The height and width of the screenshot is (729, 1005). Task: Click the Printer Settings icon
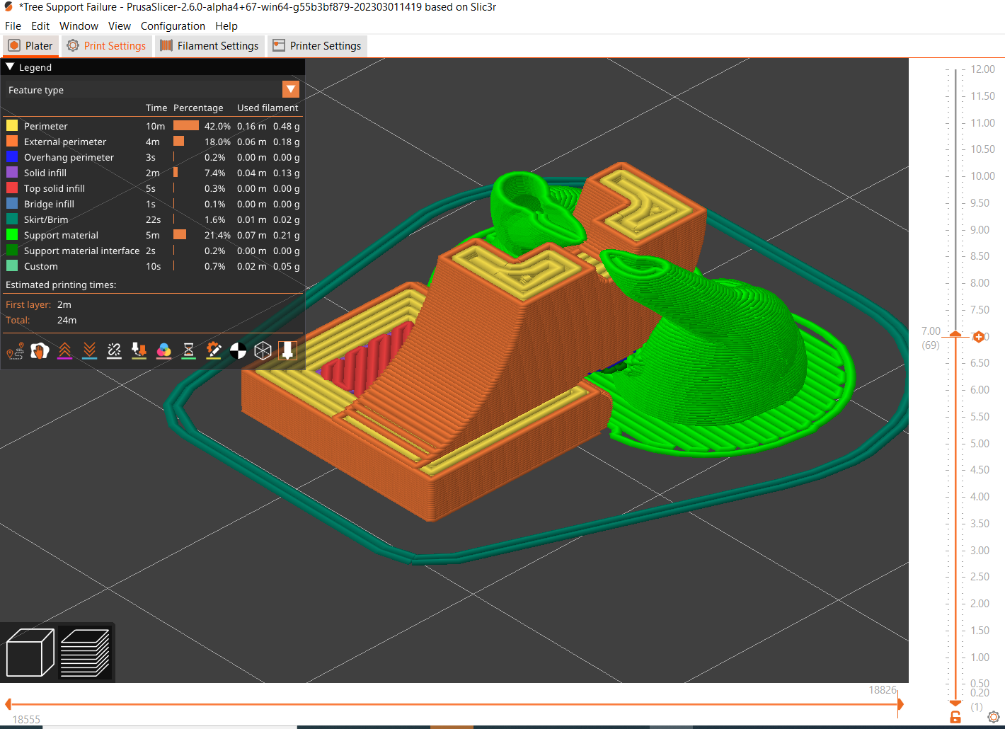coord(279,45)
